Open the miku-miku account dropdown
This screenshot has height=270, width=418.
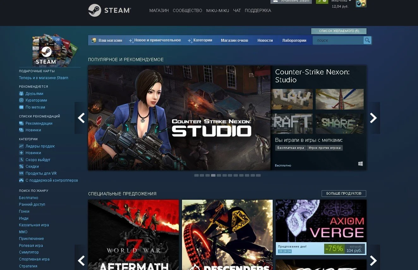coord(341,1)
